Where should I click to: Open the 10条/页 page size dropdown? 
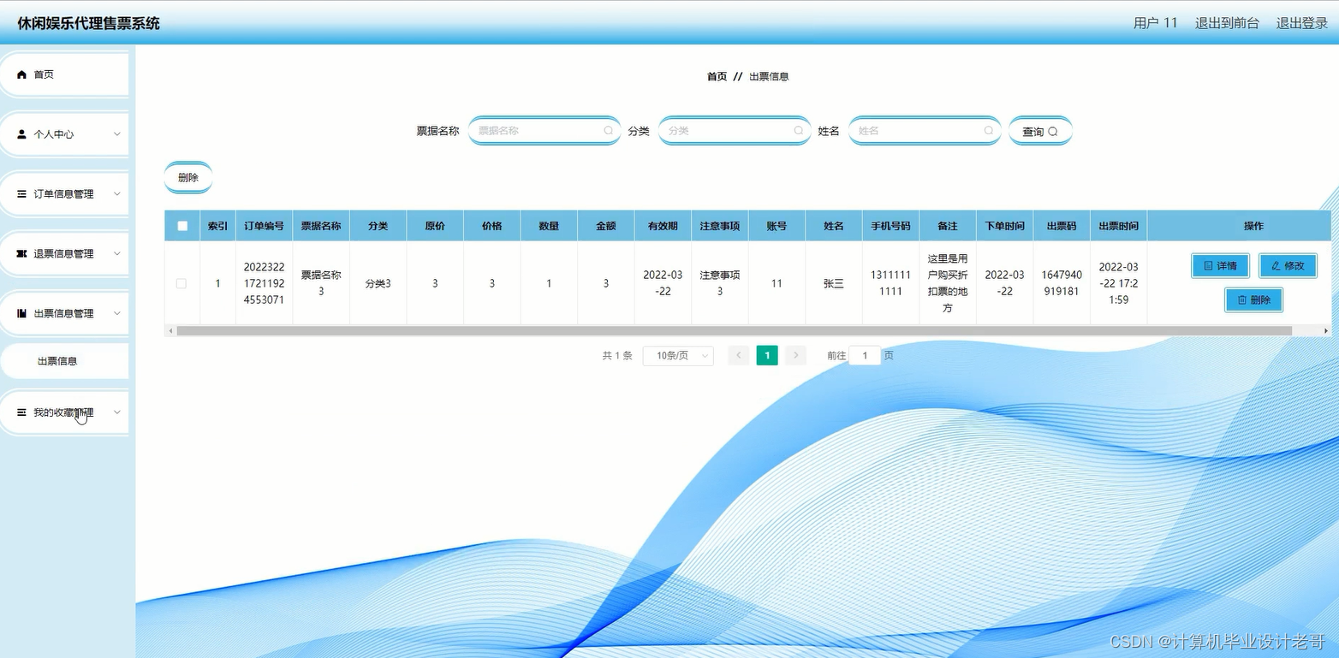click(678, 355)
